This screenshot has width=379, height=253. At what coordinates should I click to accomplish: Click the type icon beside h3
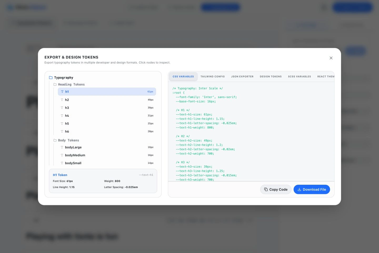62,108
